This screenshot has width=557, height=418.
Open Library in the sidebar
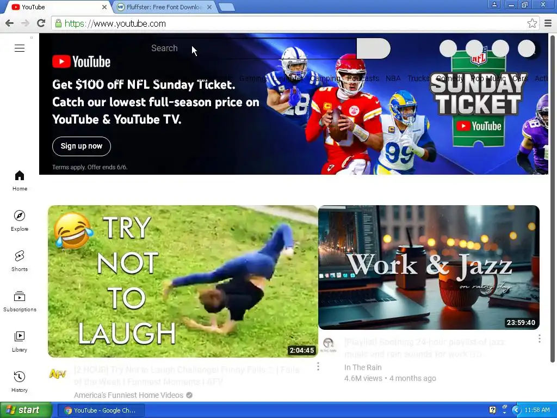(x=20, y=342)
